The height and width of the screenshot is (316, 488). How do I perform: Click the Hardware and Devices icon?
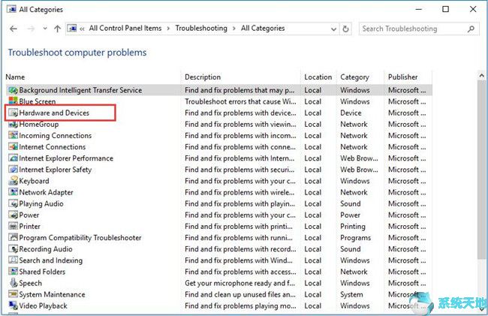[13, 113]
